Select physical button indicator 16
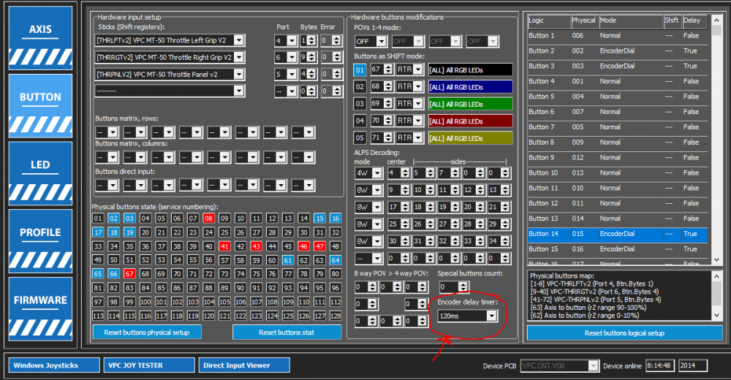731x380 pixels. 336,218
